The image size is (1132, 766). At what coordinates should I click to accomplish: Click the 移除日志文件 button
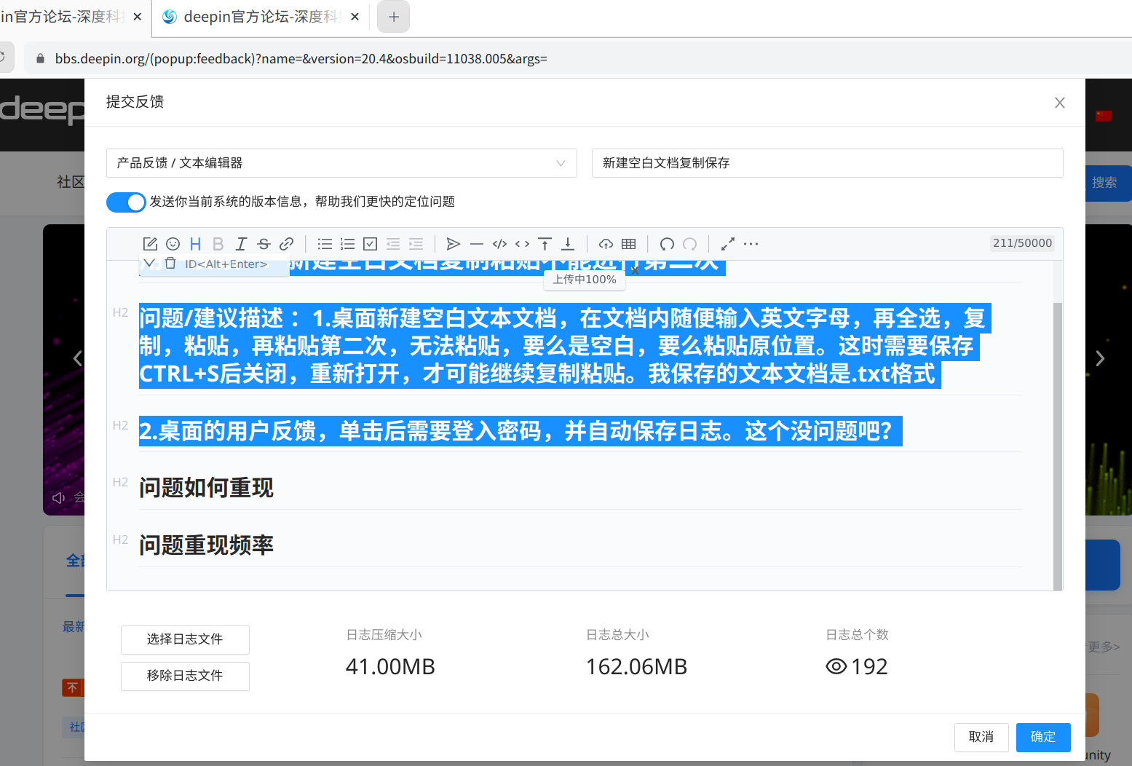pos(185,676)
